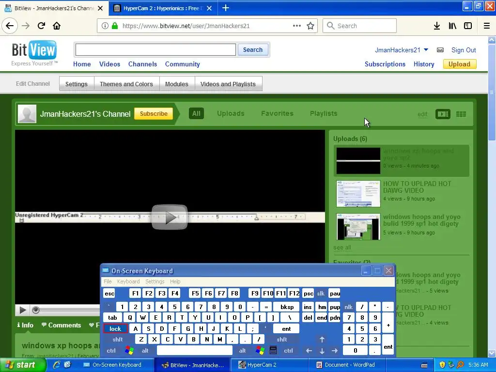Toggle the caps lock key on keyboard
Image resolution: width=496 pixels, height=372 pixels.
115,329
